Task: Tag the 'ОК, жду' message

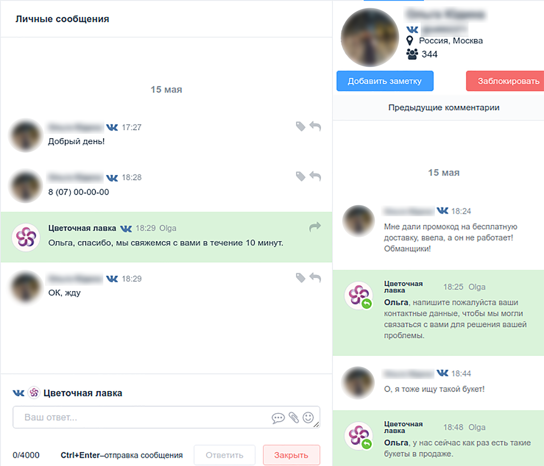Action: [300, 278]
